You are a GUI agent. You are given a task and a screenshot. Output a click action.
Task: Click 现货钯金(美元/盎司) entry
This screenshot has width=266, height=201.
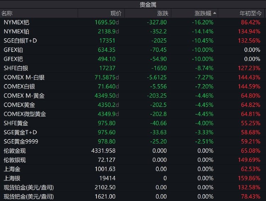coord(29,196)
